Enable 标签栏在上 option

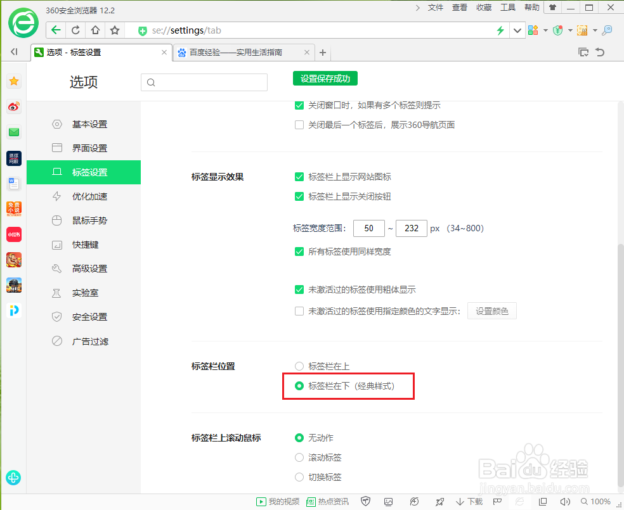coord(299,366)
